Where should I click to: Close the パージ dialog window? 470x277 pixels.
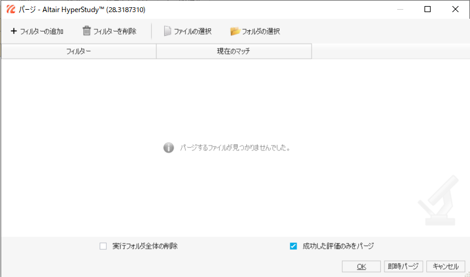pos(455,10)
